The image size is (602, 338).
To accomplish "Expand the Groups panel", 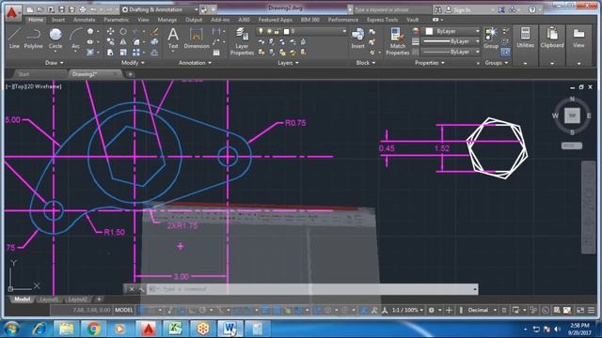I will pos(497,63).
